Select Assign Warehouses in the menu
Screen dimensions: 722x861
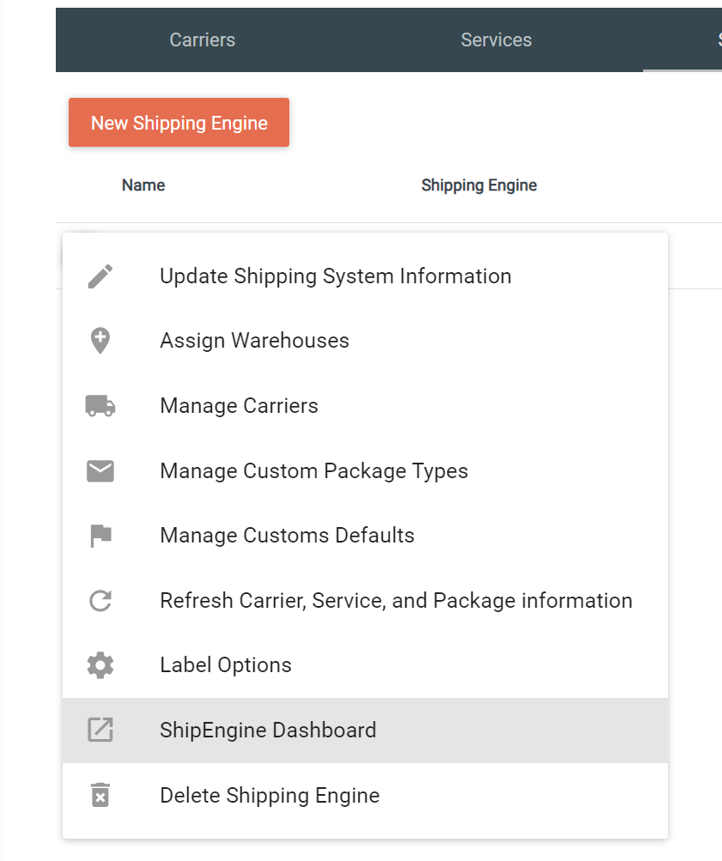coord(254,341)
